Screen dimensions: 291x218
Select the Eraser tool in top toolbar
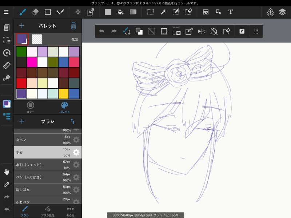(x=35, y=12)
